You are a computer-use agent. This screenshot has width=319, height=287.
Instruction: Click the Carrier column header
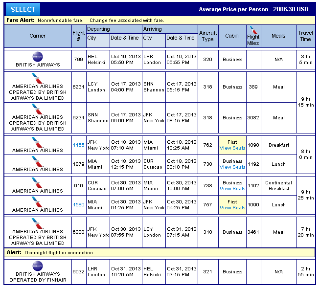click(38, 36)
